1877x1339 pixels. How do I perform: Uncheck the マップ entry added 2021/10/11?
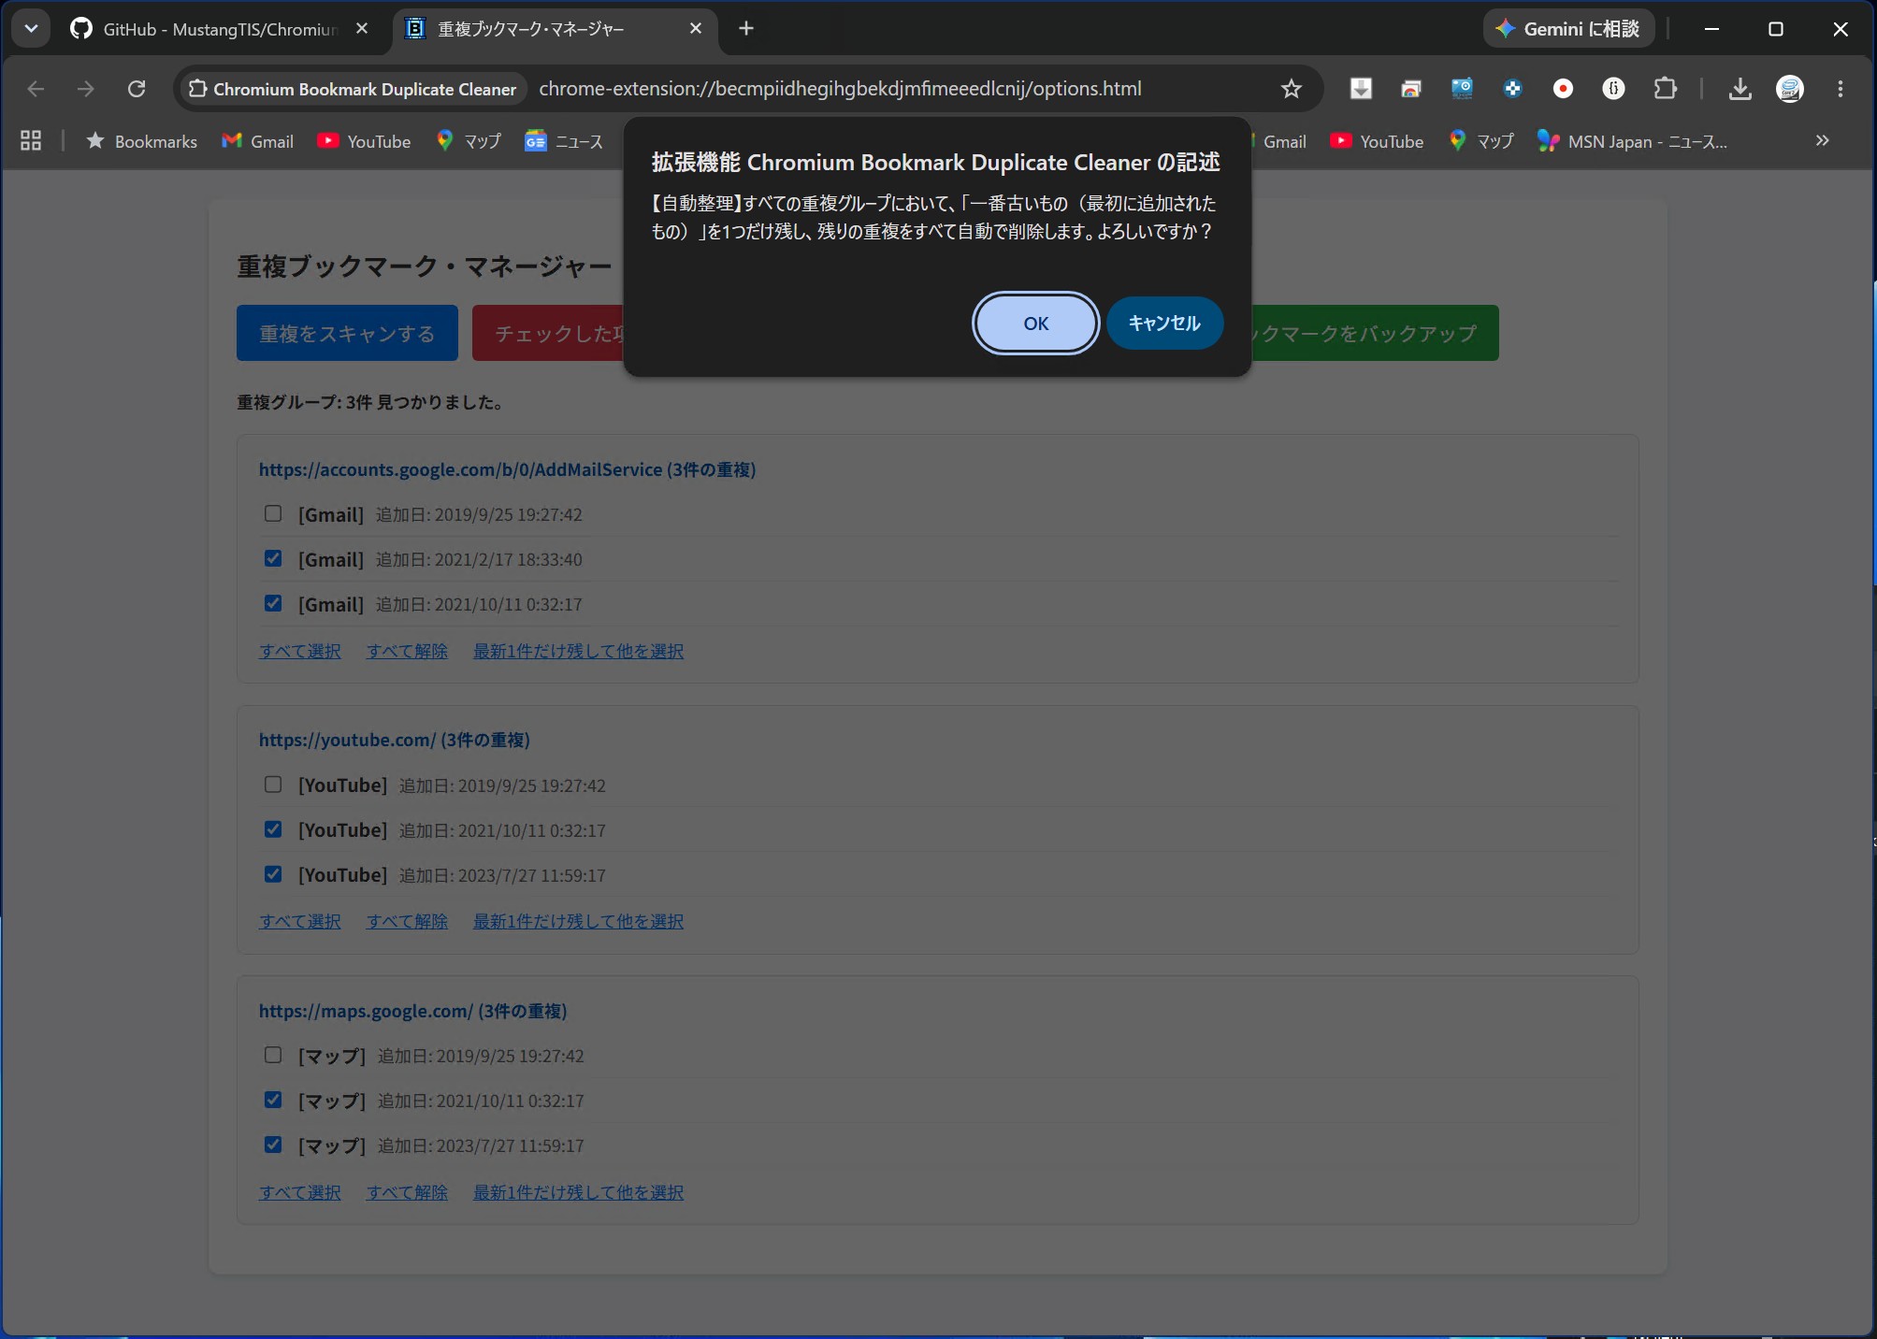[273, 1101]
